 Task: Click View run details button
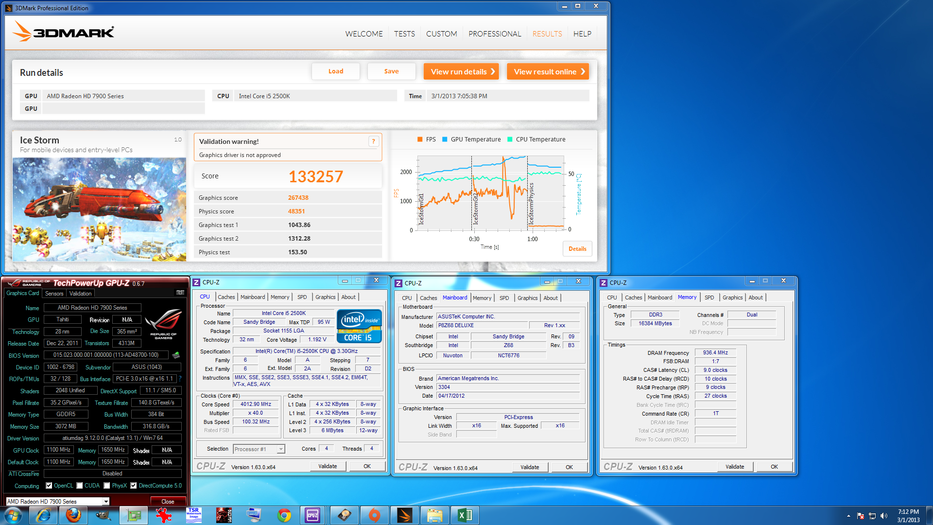[x=462, y=71]
